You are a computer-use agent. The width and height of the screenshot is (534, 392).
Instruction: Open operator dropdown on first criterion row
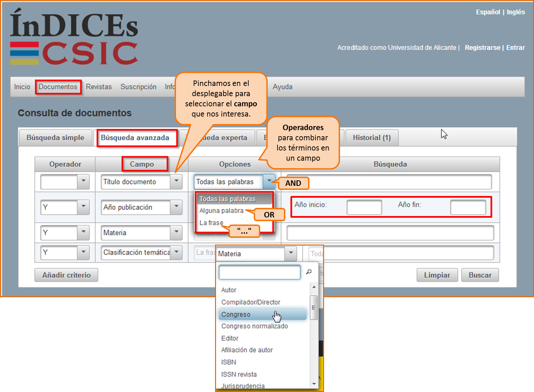(x=83, y=181)
